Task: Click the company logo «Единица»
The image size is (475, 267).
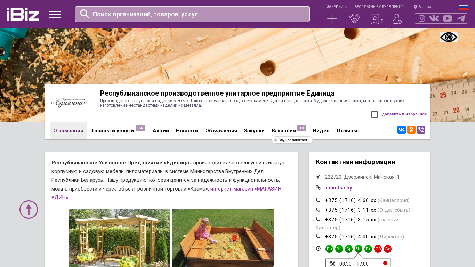Action: pyautogui.click(x=69, y=103)
